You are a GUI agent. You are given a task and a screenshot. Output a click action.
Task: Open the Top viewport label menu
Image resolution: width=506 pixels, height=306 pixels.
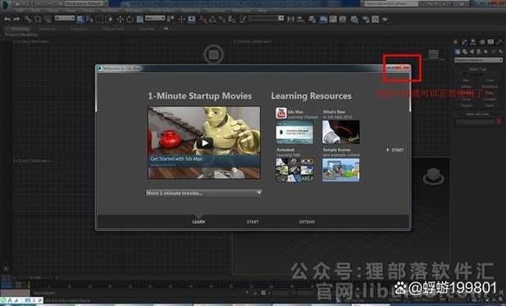pos(31,42)
